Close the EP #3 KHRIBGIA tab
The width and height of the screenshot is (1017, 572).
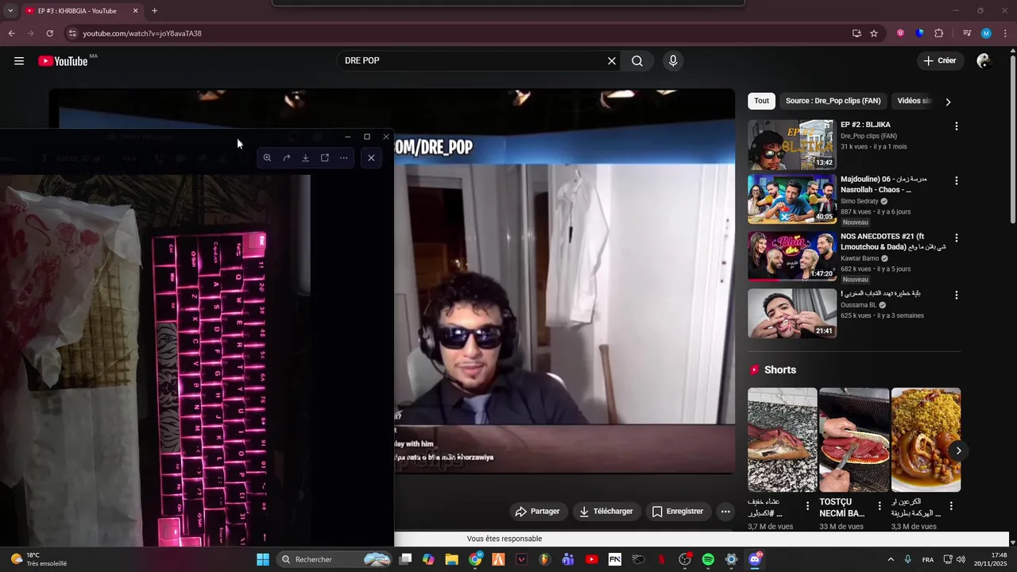pos(135,11)
